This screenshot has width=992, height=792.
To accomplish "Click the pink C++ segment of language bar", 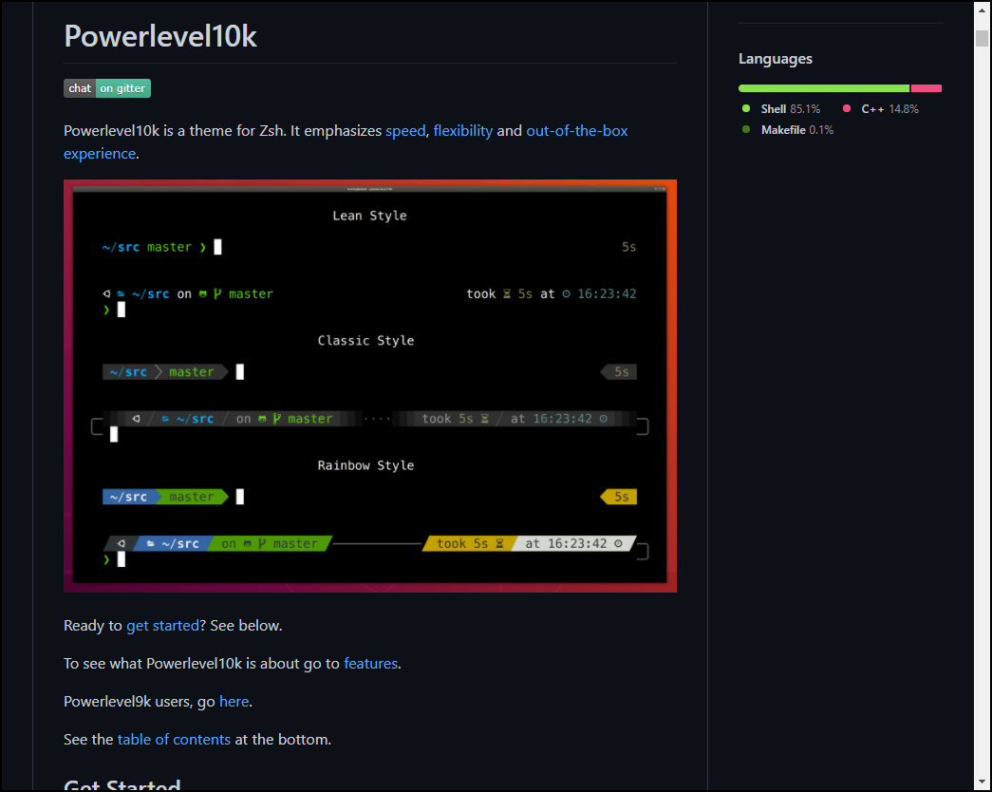I will tap(926, 88).
